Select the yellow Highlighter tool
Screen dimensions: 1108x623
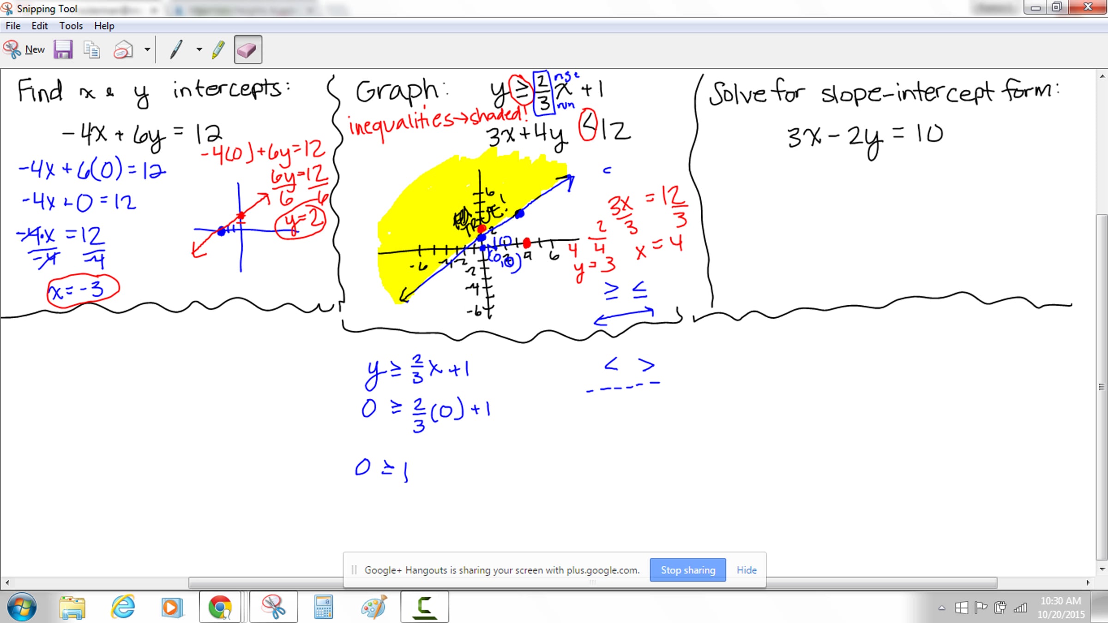click(218, 49)
